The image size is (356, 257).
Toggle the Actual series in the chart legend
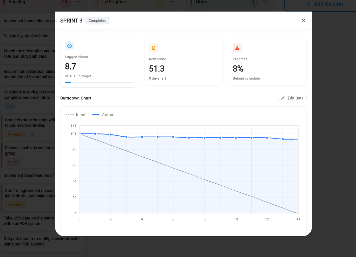pos(103,115)
